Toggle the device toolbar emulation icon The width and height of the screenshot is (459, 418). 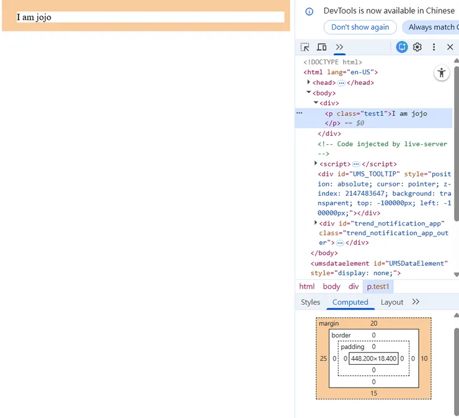click(321, 47)
